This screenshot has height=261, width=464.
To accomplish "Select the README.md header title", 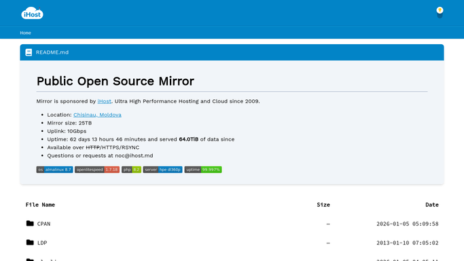I will pyautogui.click(x=52, y=52).
